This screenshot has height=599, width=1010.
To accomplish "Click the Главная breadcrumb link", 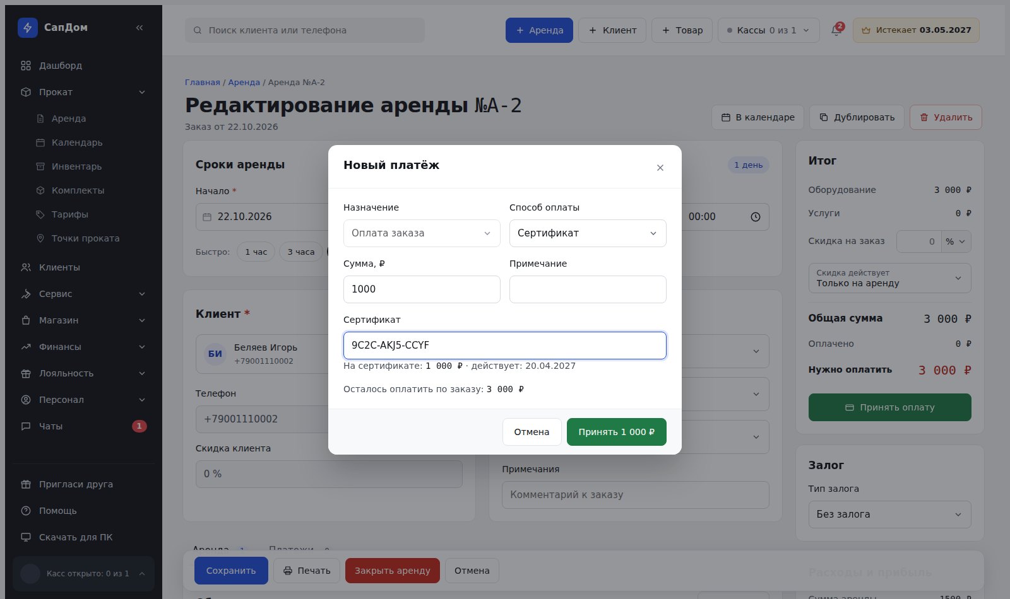I will click(x=203, y=83).
